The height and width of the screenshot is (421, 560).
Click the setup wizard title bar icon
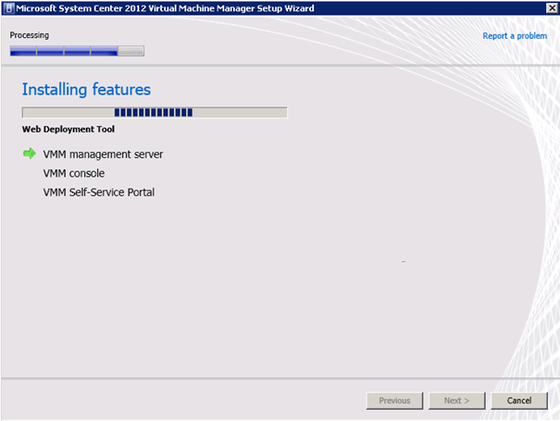pyautogui.click(x=9, y=8)
